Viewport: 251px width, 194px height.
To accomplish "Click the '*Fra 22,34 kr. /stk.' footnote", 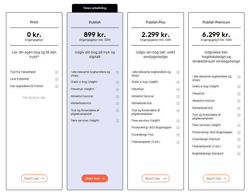I will pos(34,97).
